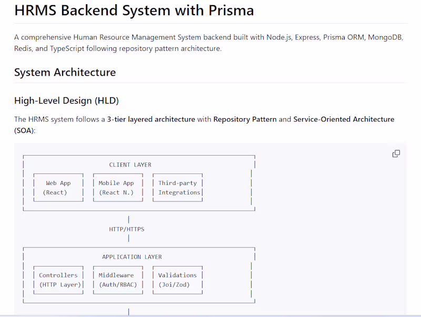421x317 pixels.
Task: Click the High-Level Design (HLD) subheading
Action: coord(67,100)
